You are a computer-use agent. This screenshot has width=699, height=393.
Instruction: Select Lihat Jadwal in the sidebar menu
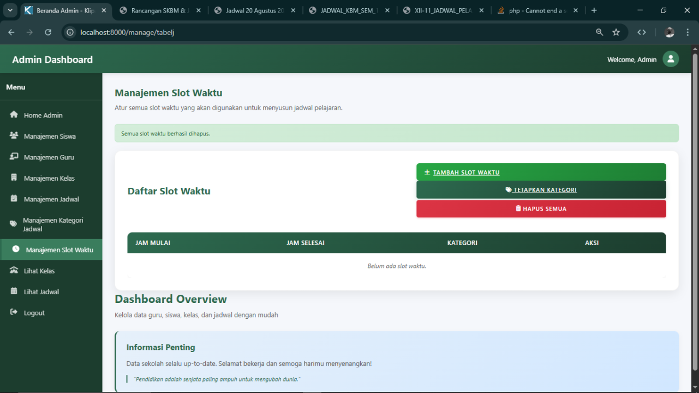[41, 291]
